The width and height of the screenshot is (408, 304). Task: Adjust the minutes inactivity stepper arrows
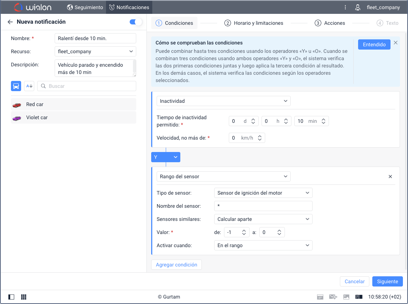tap(323, 121)
